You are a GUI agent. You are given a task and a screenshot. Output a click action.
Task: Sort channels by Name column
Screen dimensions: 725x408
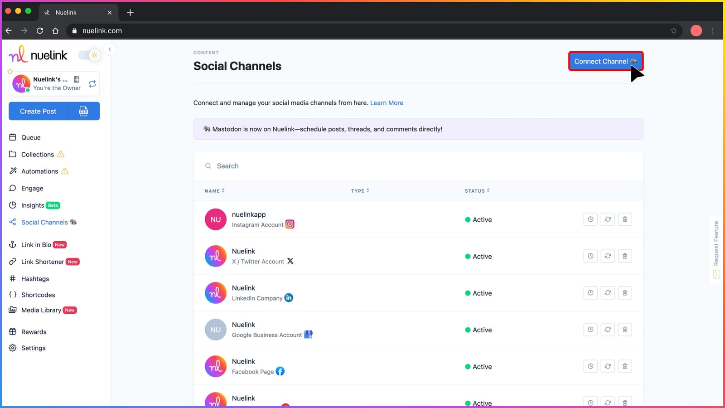[214, 191]
